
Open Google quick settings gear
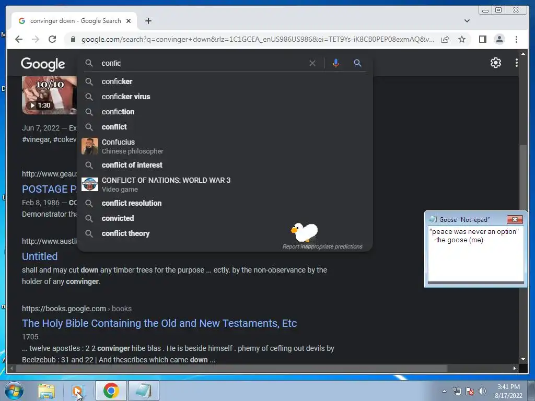(495, 63)
